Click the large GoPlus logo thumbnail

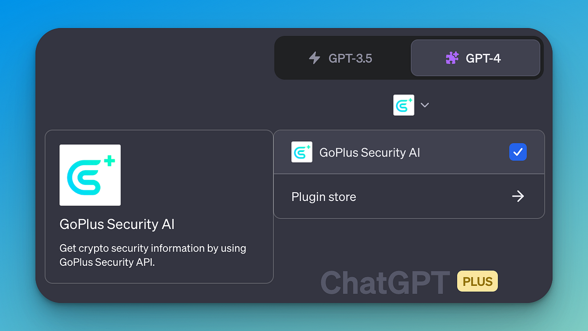click(90, 175)
